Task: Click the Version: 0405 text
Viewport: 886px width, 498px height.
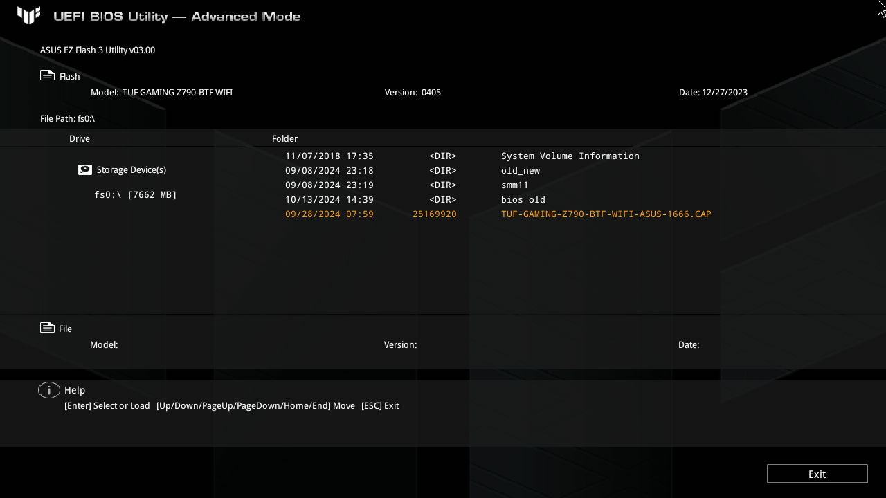Action: (x=413, y=92)
